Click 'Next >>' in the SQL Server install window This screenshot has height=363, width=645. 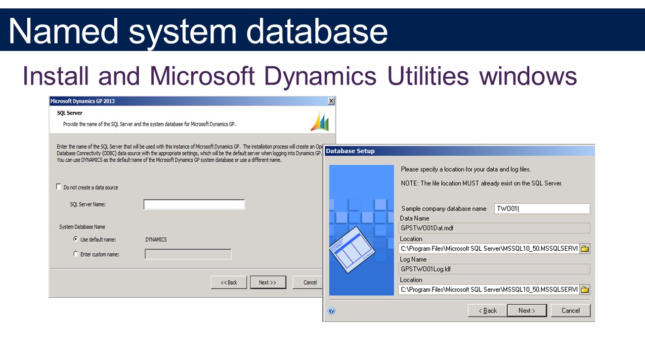(268, 282)
